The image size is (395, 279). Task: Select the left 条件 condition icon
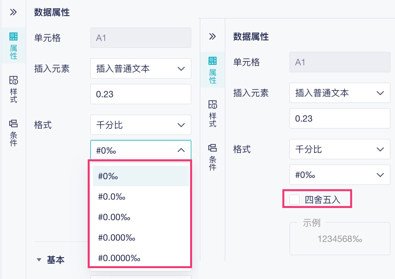[x=13, y=133]
